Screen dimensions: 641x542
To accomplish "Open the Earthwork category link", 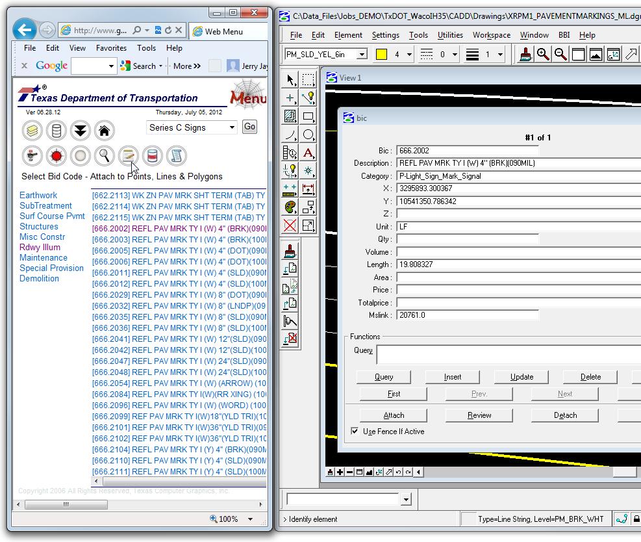I will tap(38, 195).
